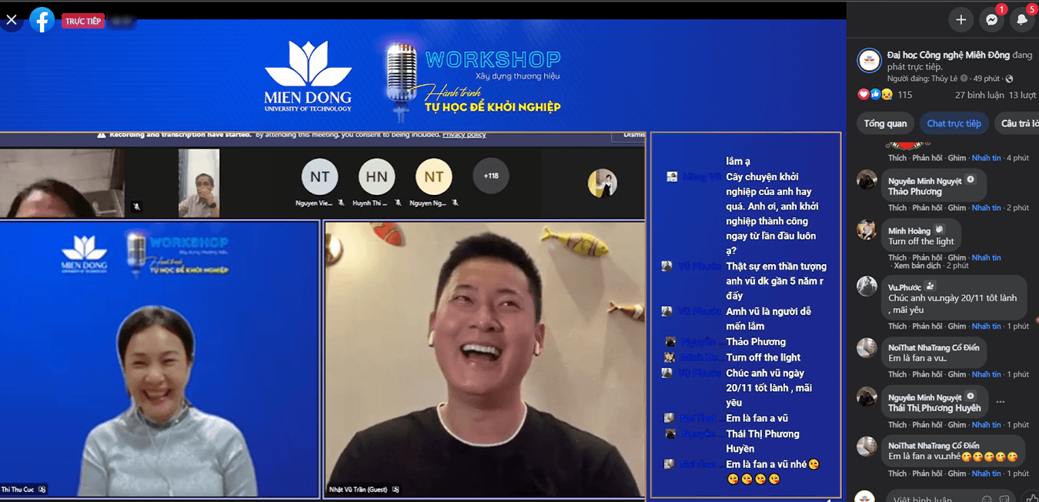Click the sticker/GIF icon beside the comment field
This screenshot has height=502, width=1039.
tap(1004, 499)
